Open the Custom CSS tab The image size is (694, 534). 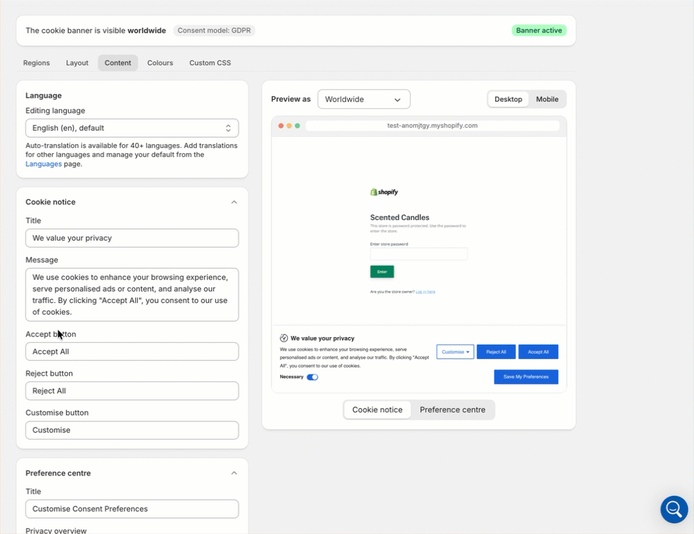pyautogui.click(x=210, y=63)
